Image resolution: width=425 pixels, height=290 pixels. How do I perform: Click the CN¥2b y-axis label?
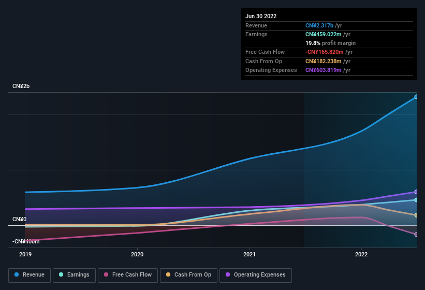point(21,86)
